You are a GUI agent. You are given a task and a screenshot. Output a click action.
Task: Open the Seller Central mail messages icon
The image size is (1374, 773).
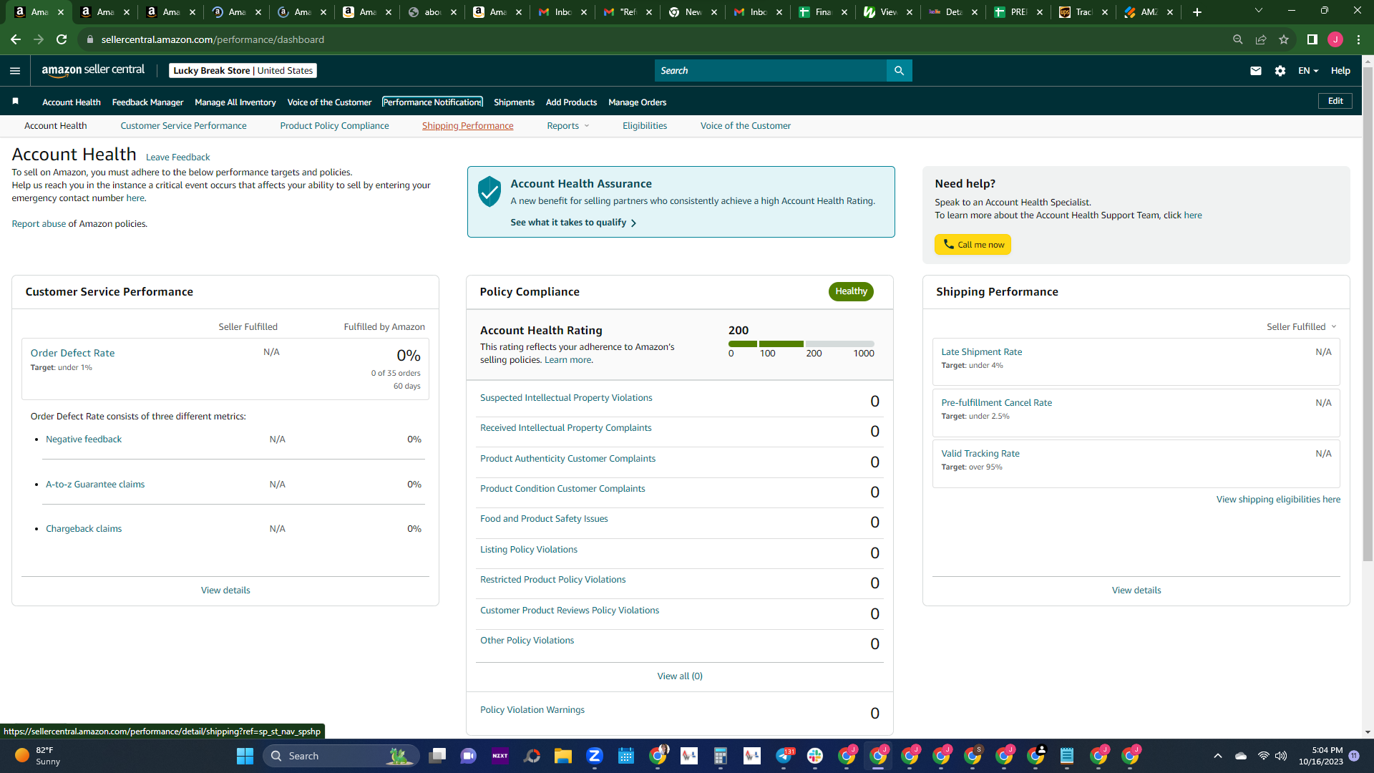[1255, 70]
